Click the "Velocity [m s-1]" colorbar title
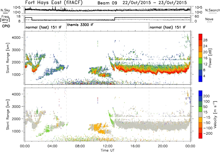This screenshot has width=220, height=152. point(215,114)
